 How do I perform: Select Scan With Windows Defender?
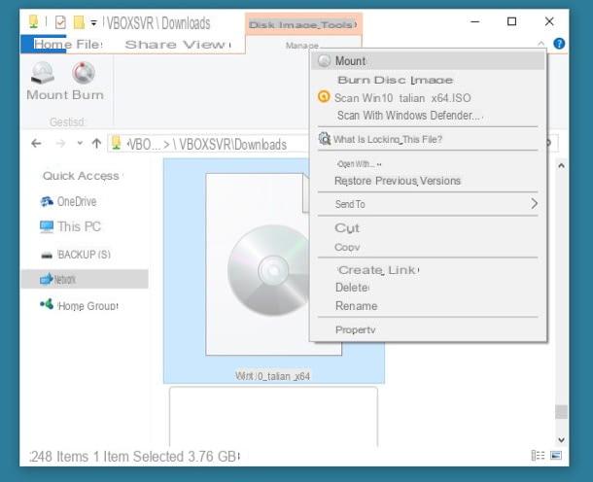428,116
